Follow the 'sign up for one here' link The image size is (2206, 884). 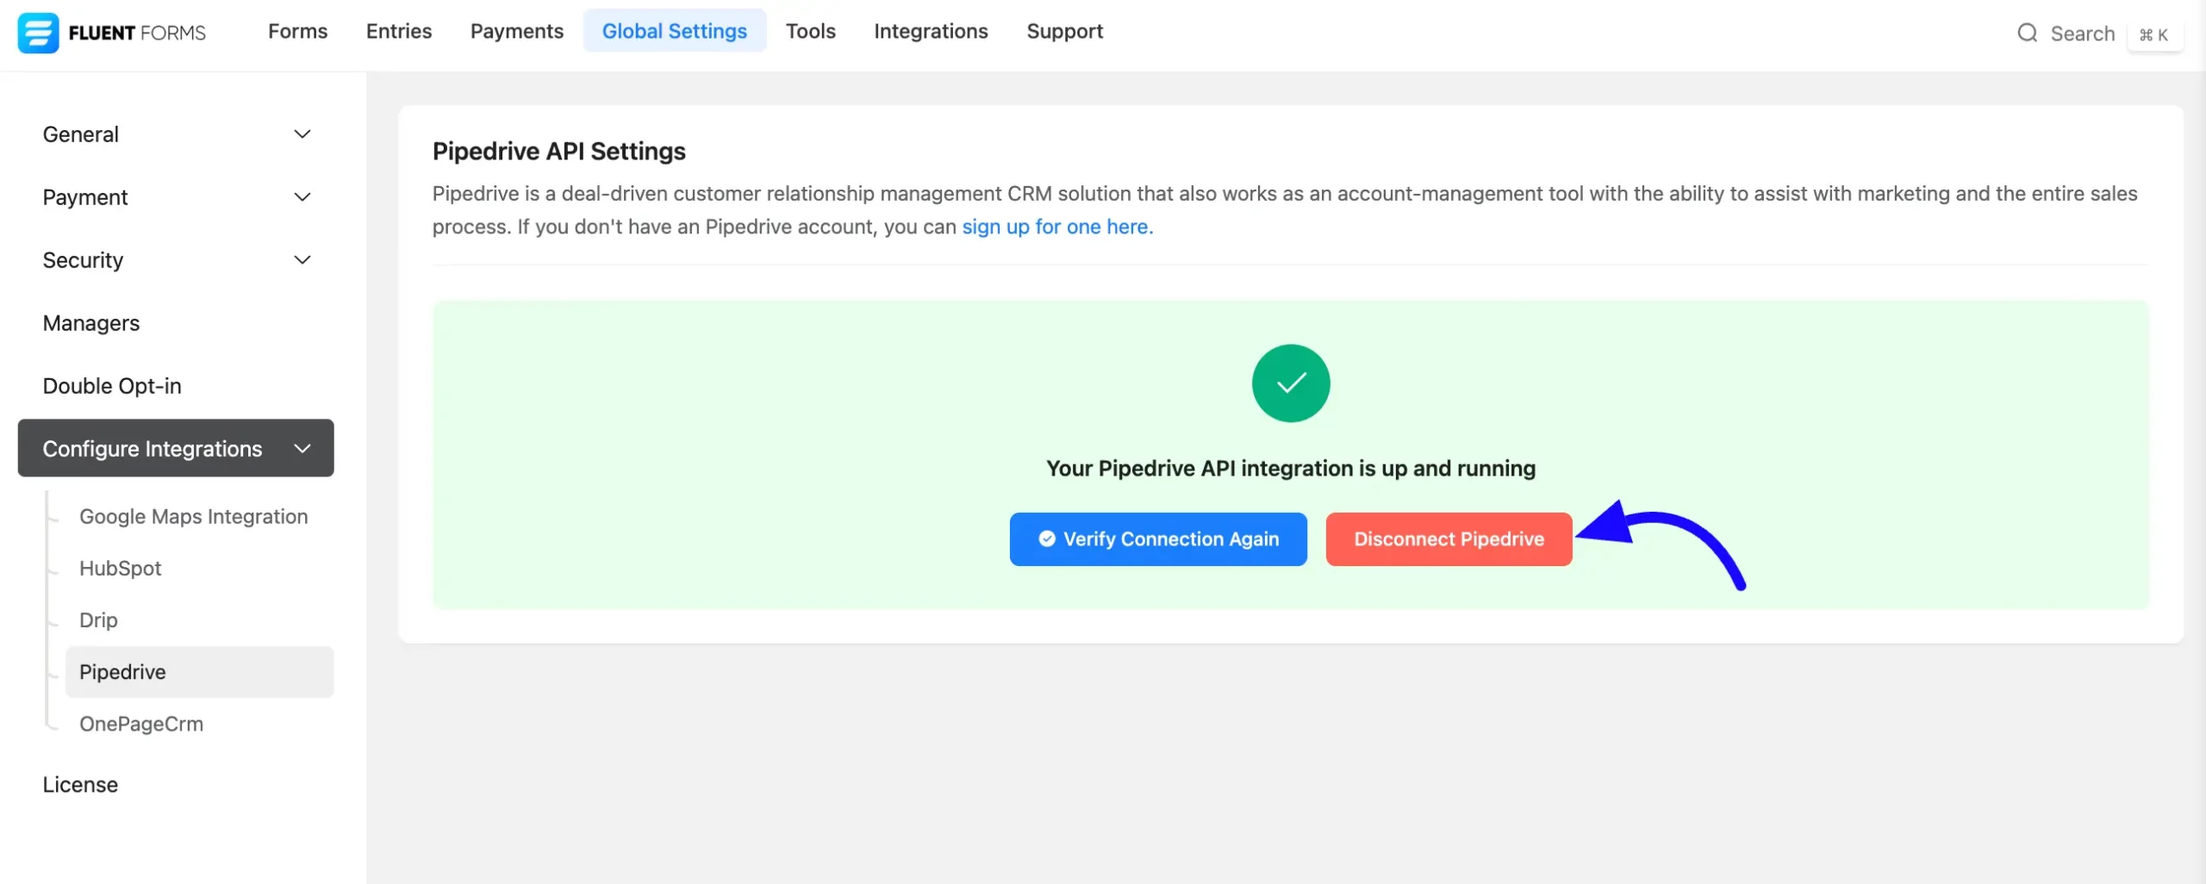click(x=1057, y=227)
